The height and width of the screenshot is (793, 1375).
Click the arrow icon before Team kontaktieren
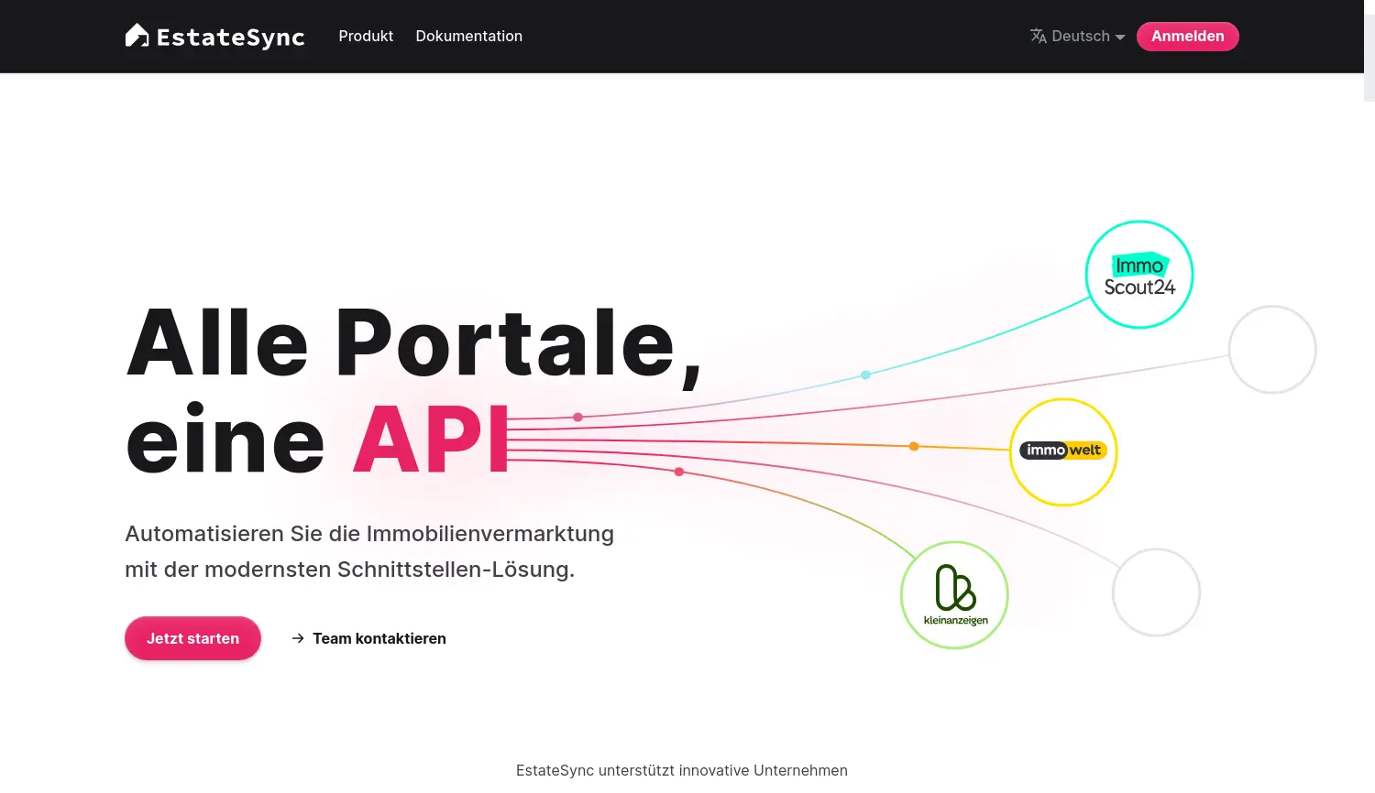[x=297, y=638]
